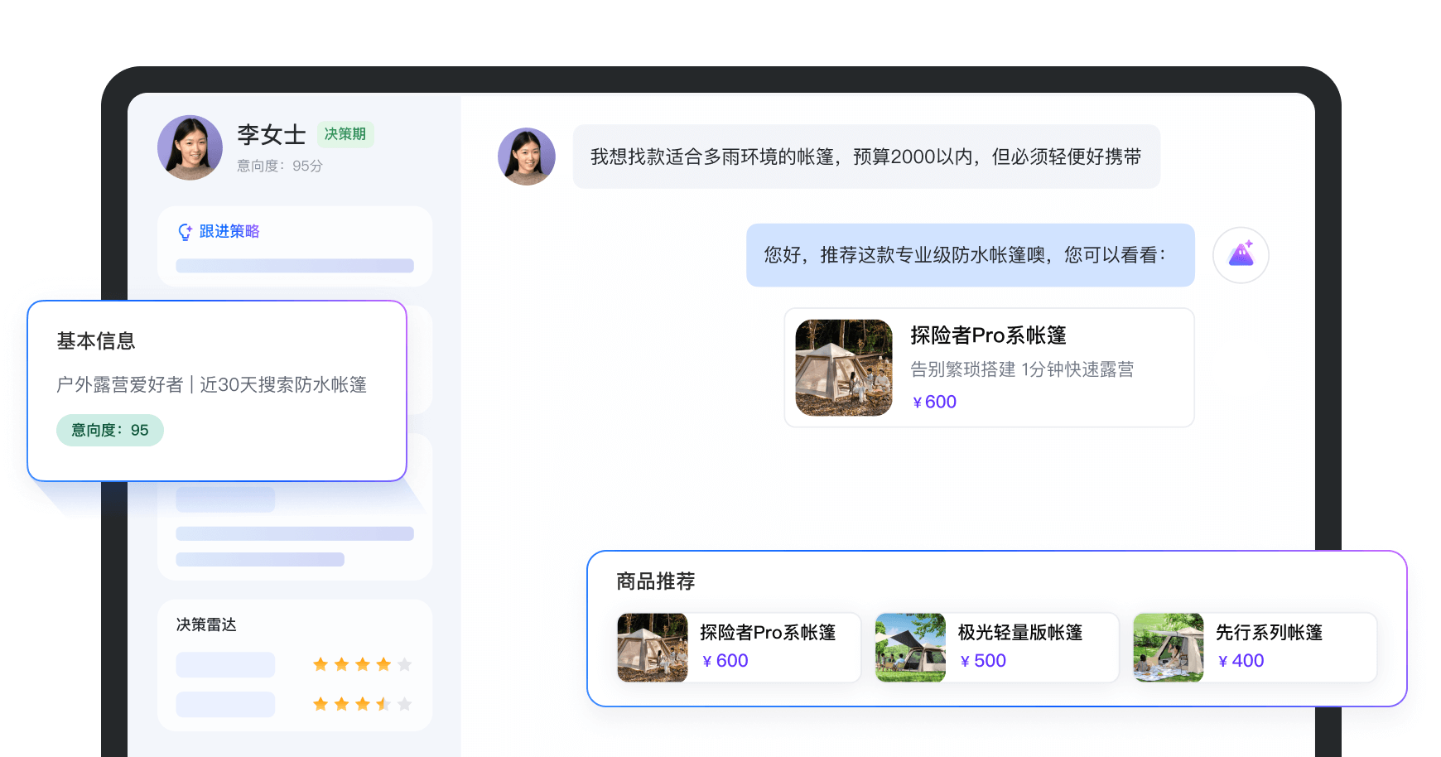Select the 探险者Pro系帐篷 recommendation card priced ¥600
This screenshot has width=1441, height=757.
click(739, 648)
